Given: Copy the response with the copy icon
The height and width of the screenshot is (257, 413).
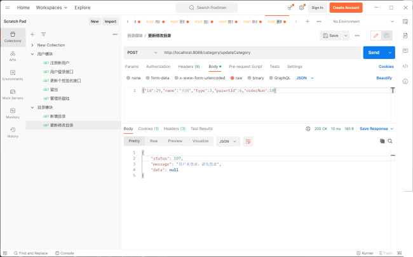Looking at the screenshot, I should tap(382, 142).
